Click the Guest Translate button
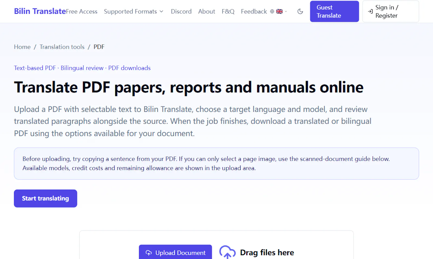Viewport: 433px width, 259px height. pos(334,11)
